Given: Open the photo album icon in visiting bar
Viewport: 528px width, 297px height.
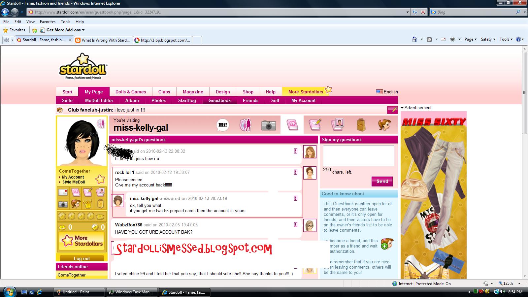Looking at the screenshot, I should (x=338, y=124).
